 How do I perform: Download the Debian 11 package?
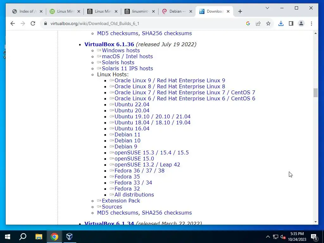pos(127,134)
